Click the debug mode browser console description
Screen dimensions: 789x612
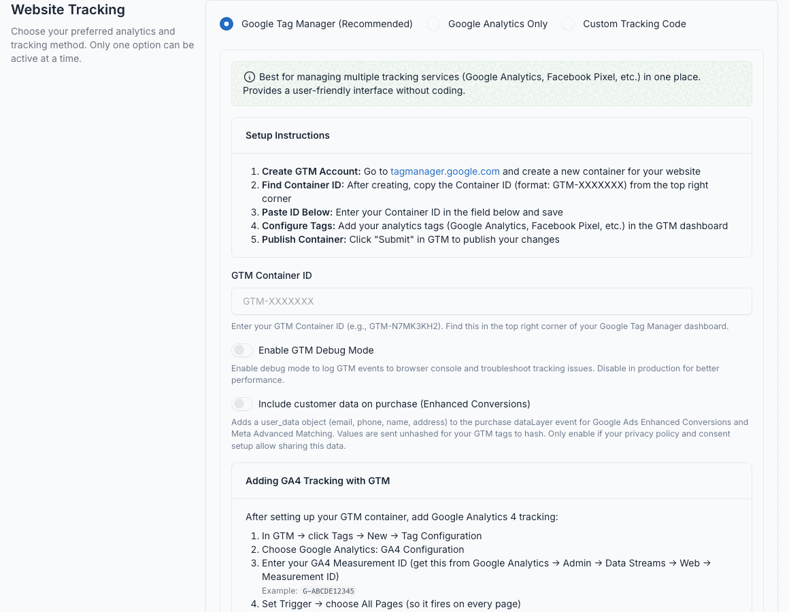pos(475,374)
